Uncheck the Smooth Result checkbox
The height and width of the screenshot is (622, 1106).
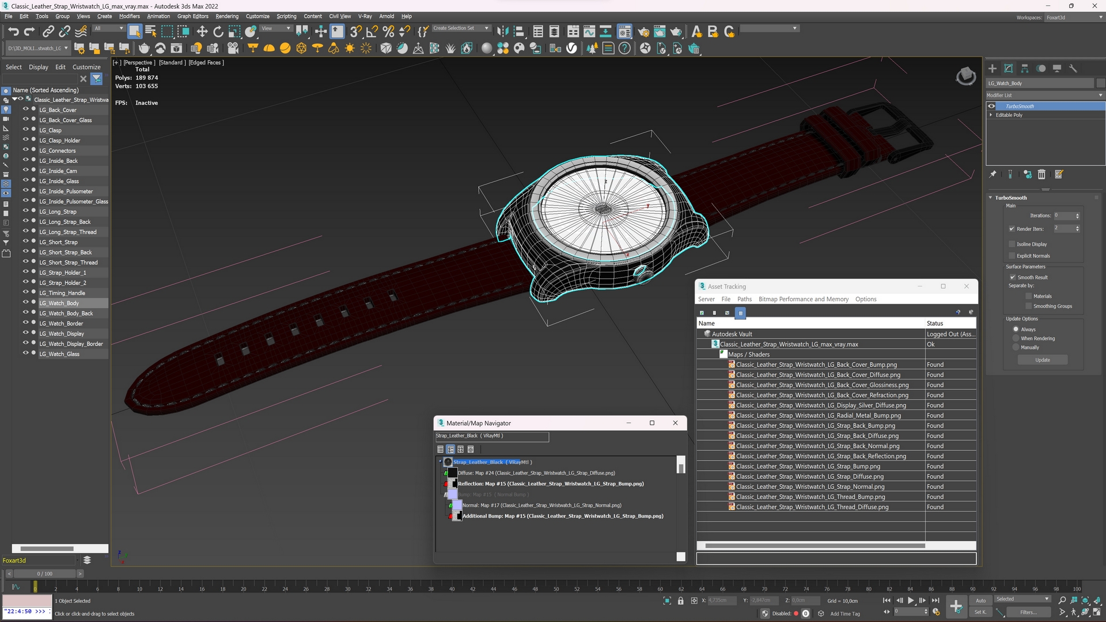[1012, 278]
